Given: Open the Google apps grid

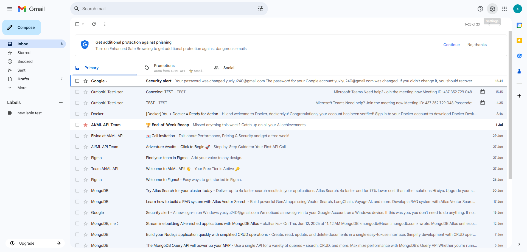Looking at the screenshot, I should tap(504, 9).
